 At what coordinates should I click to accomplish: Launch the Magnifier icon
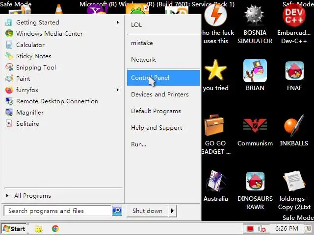coord(9,112)
